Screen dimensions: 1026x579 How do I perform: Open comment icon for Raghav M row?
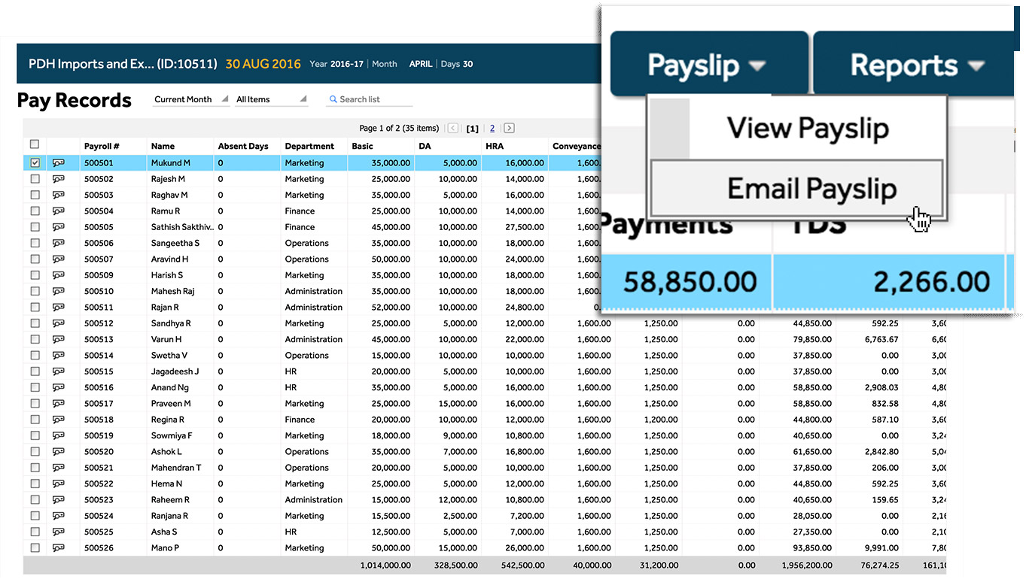58,195
